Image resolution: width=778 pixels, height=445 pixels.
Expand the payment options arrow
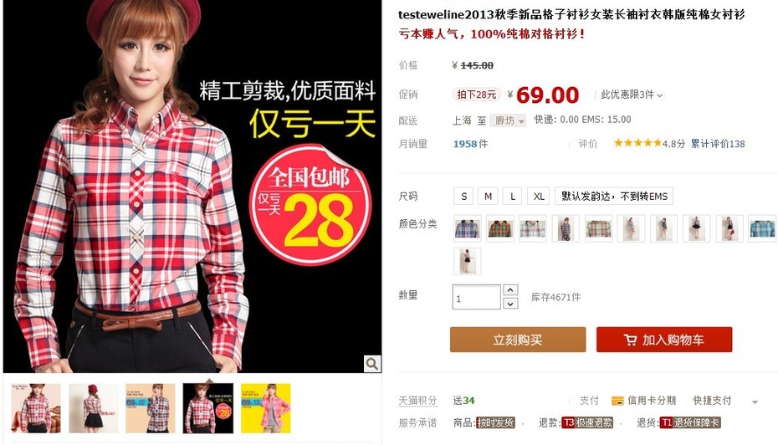pyautogui.click(x=755, y=402)
